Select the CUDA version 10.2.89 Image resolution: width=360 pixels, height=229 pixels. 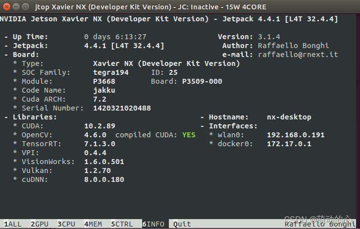(100, 126)
